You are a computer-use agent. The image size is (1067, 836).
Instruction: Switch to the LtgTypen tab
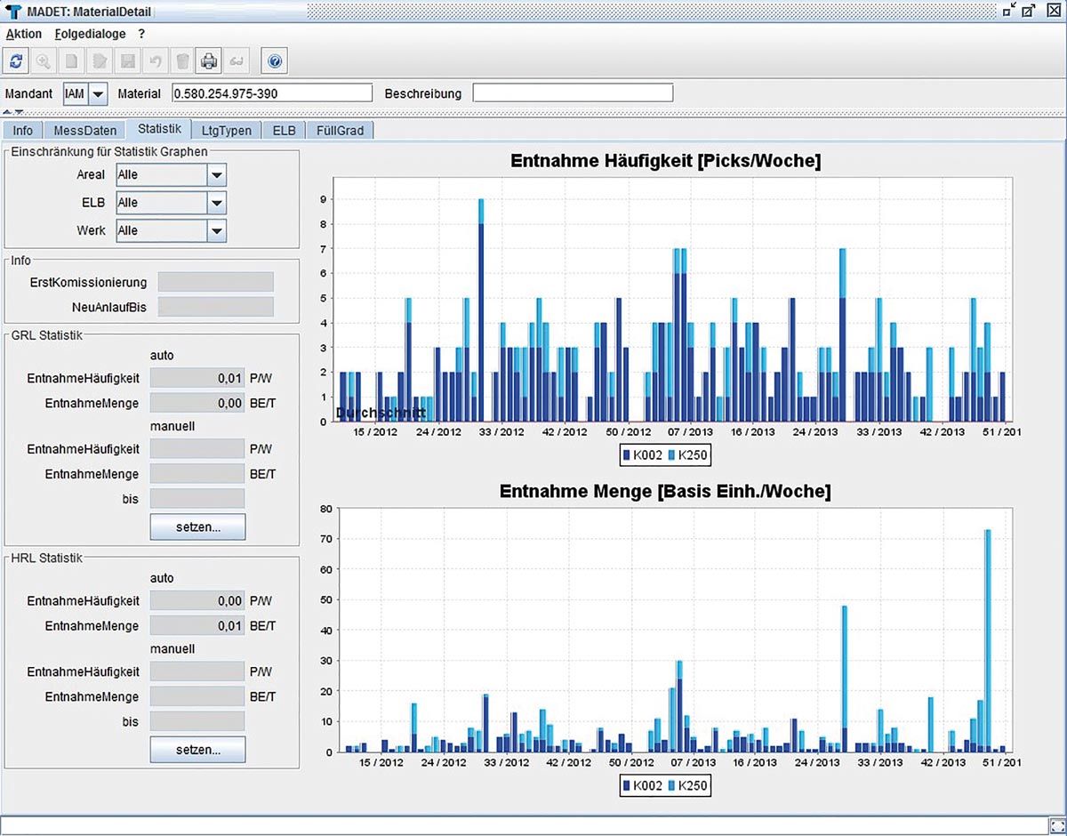[x=226, y=130]
